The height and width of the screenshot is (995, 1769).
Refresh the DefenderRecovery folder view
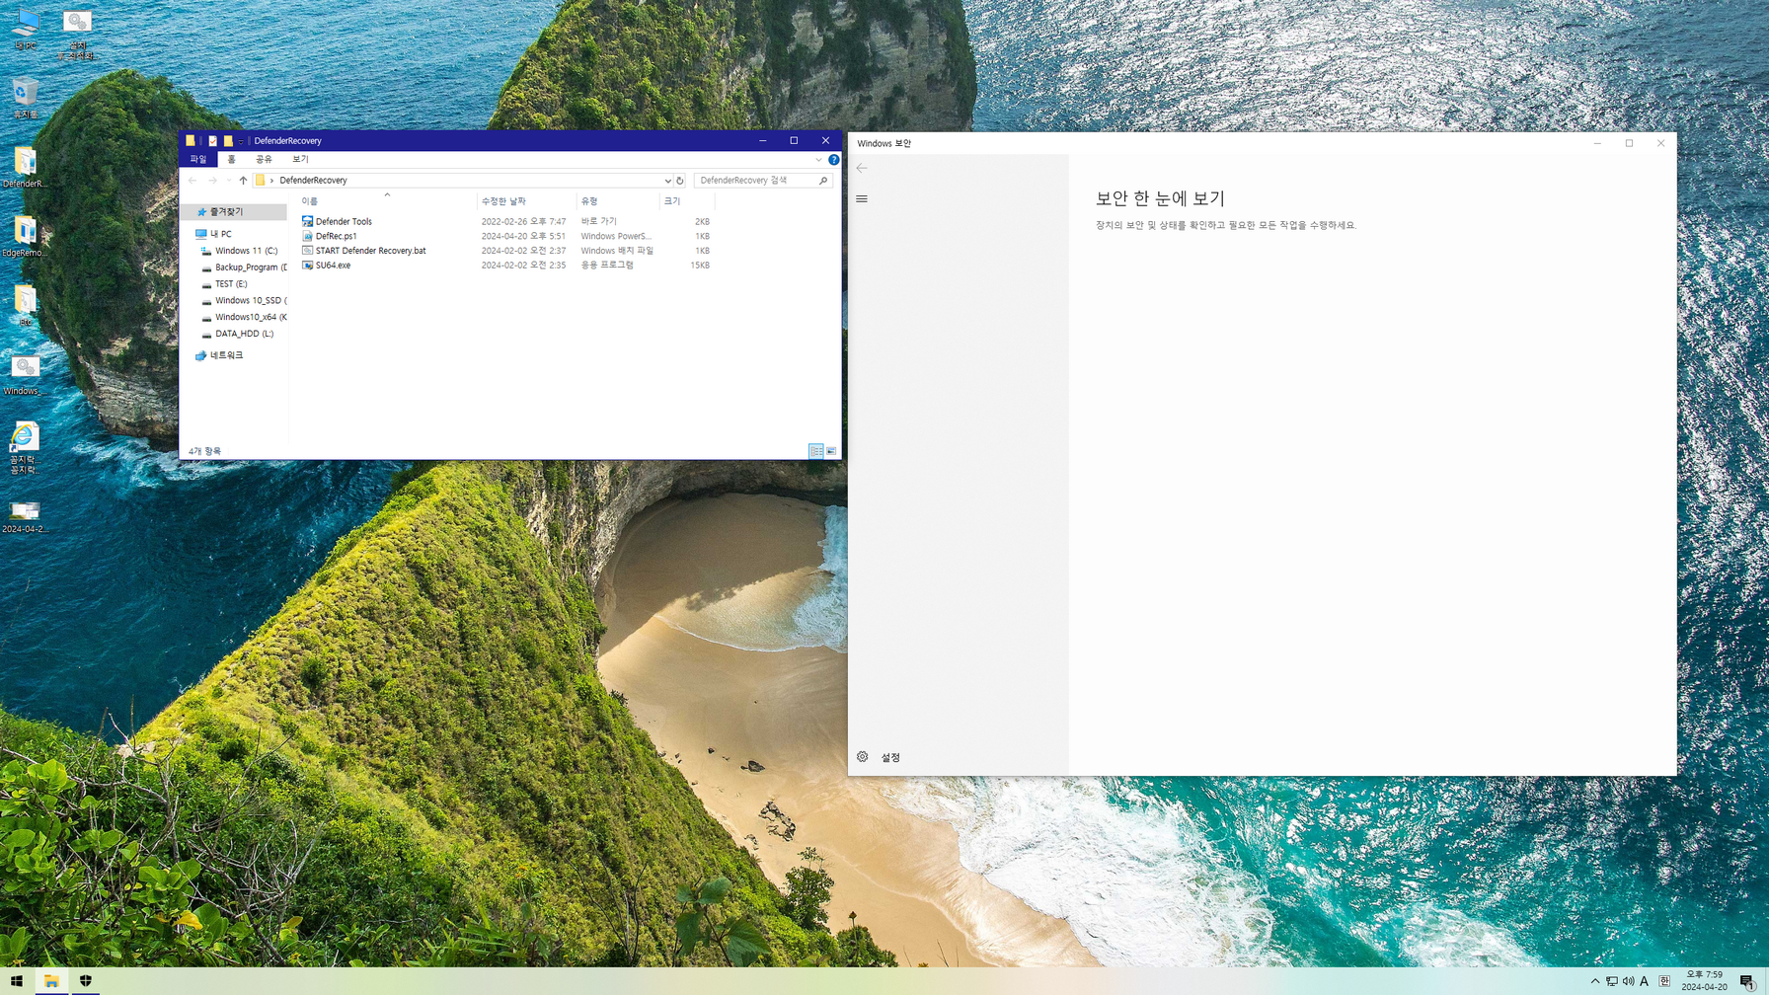680,181
